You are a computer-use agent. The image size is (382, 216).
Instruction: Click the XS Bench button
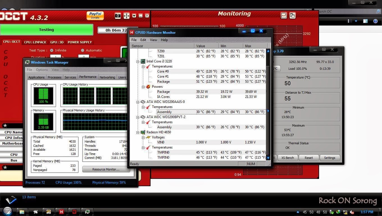click(x=288, y=158)
